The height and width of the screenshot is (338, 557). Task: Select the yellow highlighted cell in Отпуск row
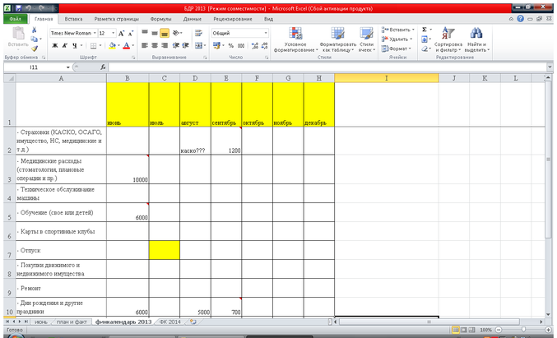point(164,249)
